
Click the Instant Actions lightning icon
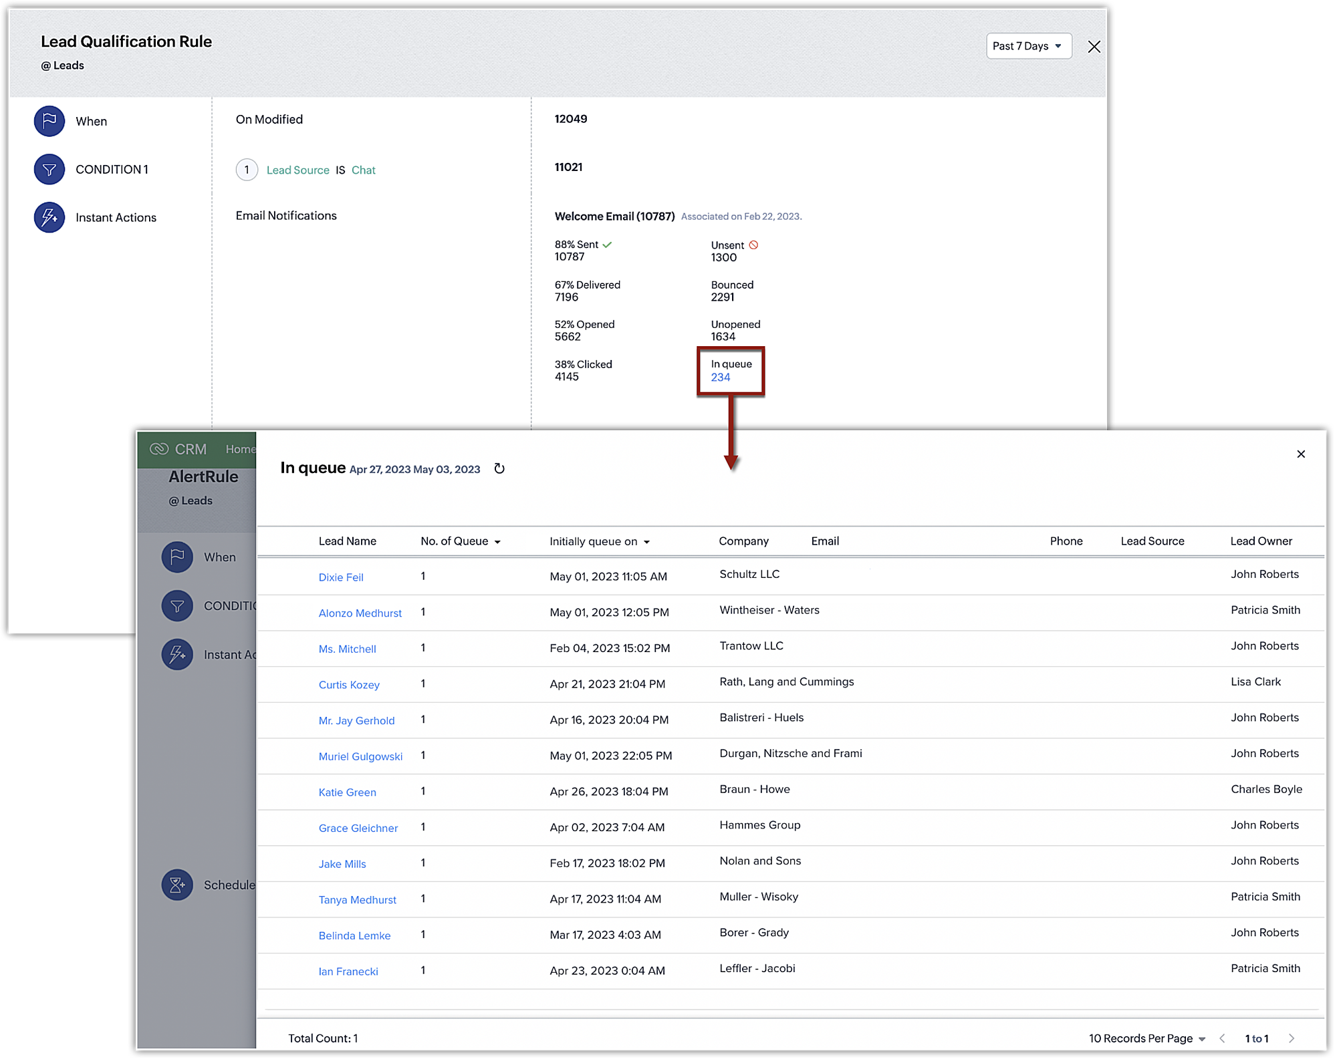49,218
